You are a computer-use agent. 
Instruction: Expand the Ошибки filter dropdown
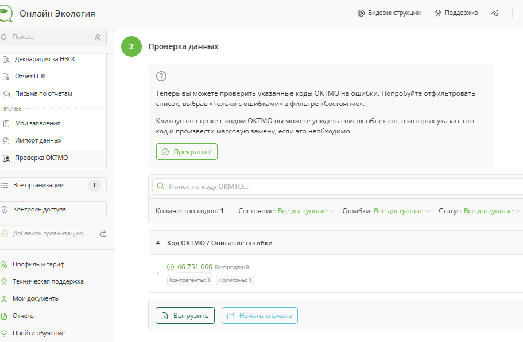click(402, 211)
